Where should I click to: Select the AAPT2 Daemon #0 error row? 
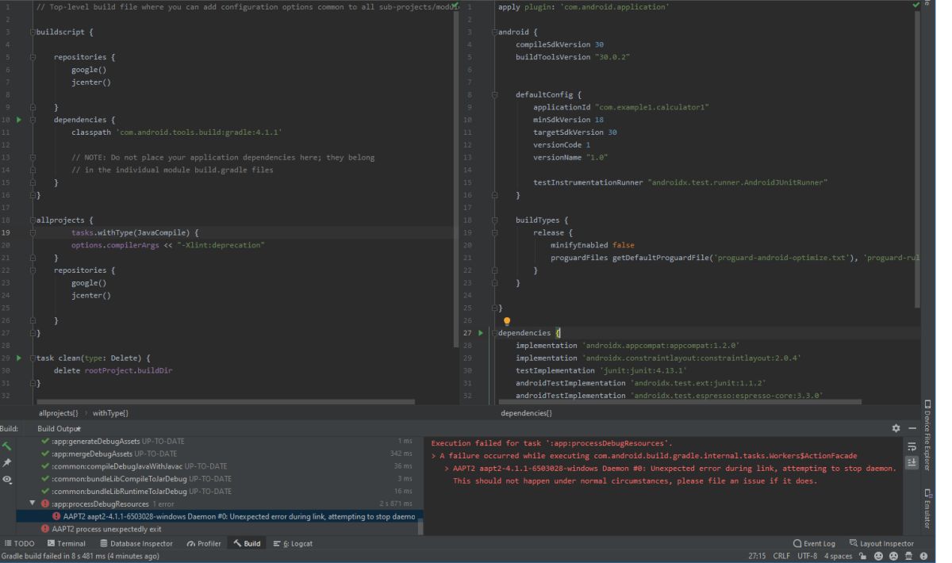220,516
